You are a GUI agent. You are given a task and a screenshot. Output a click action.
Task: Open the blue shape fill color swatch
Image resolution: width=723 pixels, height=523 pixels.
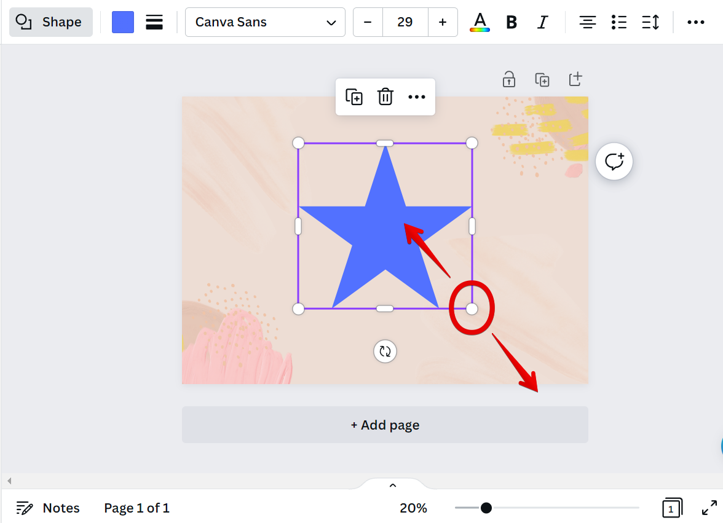123,22
